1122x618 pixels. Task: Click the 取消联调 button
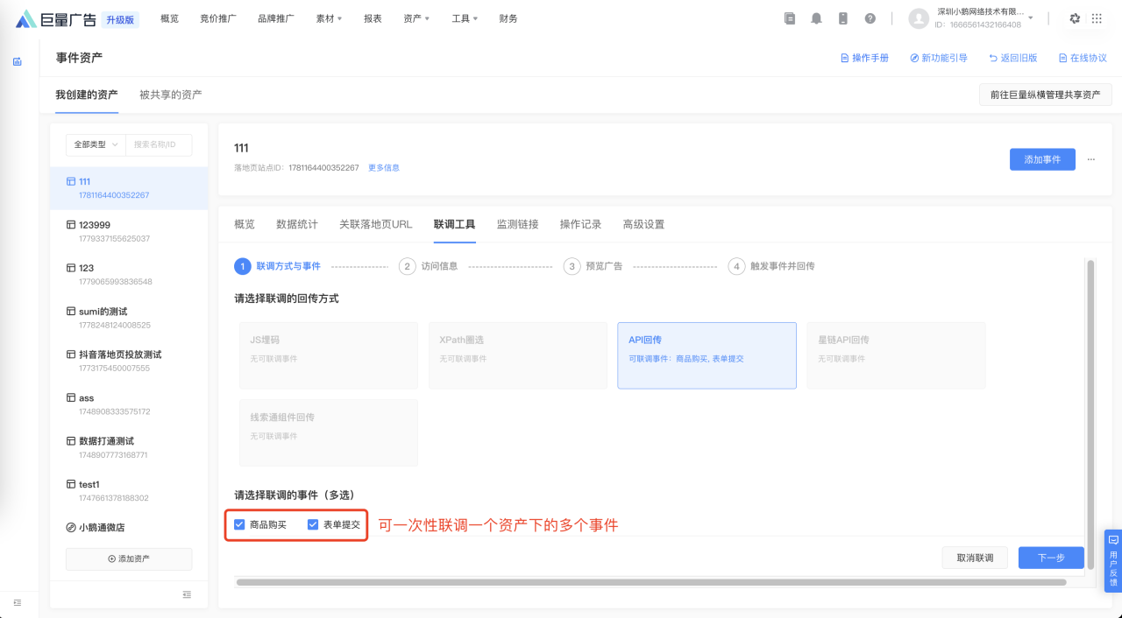click(x=975, y=558)
